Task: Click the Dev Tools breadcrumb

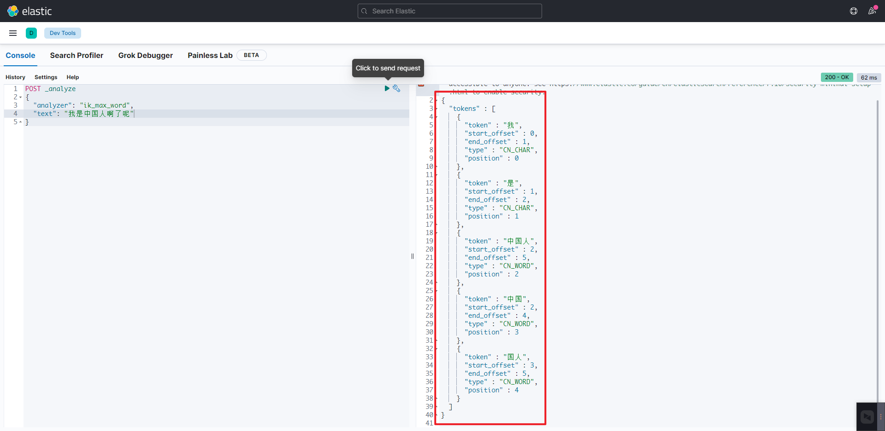Action: [63, 33]
